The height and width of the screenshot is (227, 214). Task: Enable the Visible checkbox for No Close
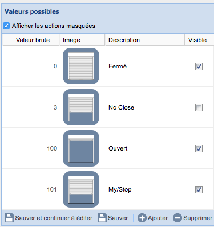(199, 107)
